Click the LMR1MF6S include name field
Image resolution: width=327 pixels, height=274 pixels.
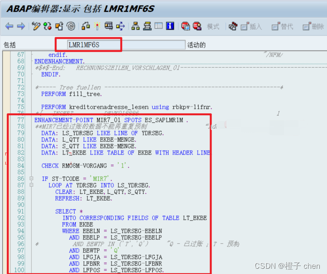point(126,45)
